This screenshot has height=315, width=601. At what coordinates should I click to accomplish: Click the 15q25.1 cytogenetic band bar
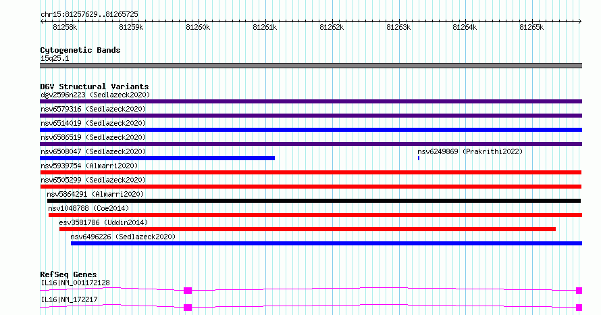311,66
